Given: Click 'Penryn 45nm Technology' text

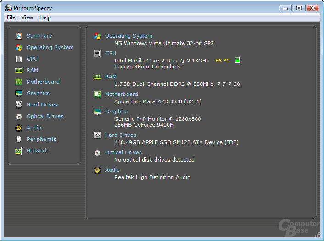Looking at the screenshot, I should coord(147,67).
